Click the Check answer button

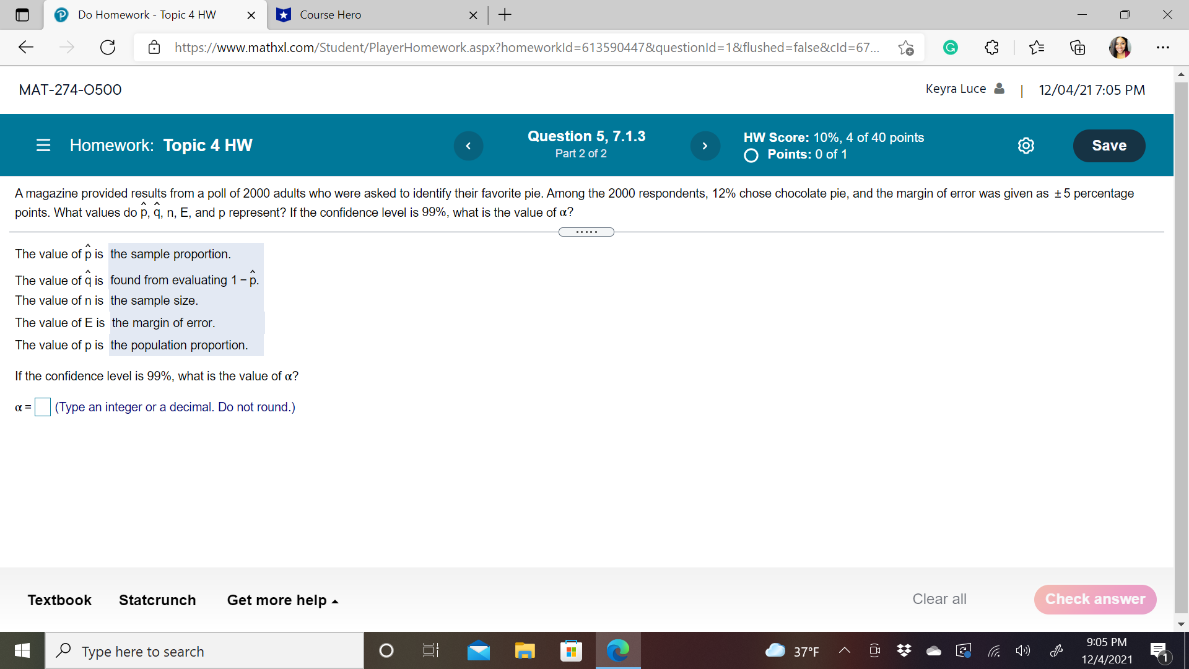1095,599
